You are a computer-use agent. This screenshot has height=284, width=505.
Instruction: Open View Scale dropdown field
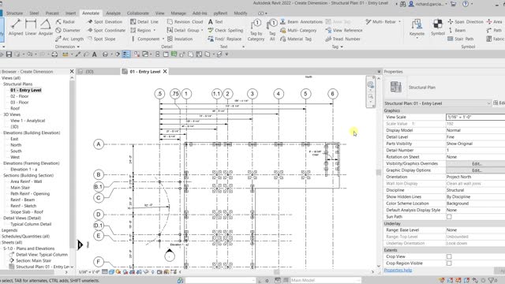[x=475, y=117]
